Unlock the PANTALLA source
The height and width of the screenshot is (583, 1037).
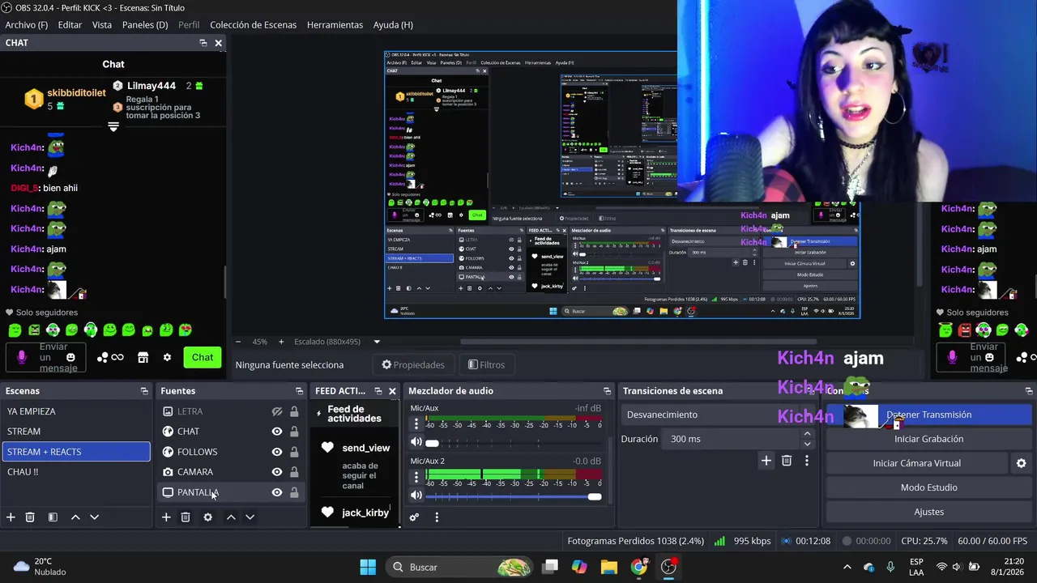tap(294, 492)
